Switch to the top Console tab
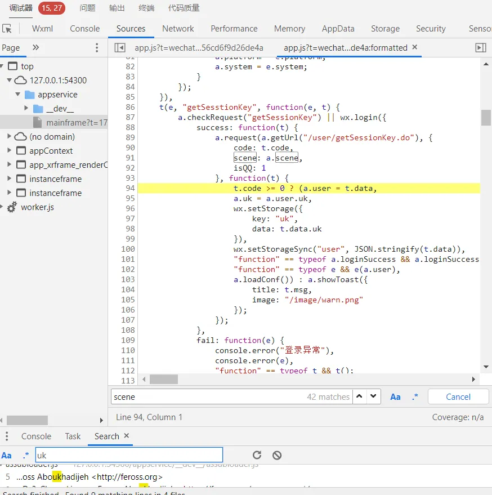Screen dimensions: 492x495 pos(84,29)
